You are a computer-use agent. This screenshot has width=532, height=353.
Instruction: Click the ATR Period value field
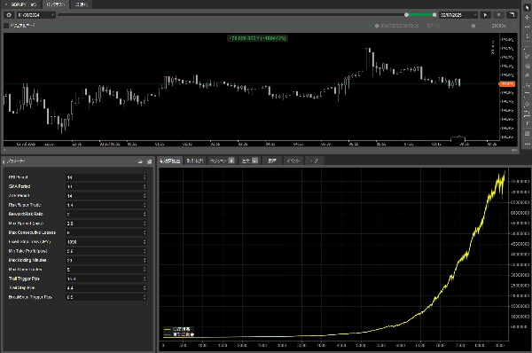point(106,196)
